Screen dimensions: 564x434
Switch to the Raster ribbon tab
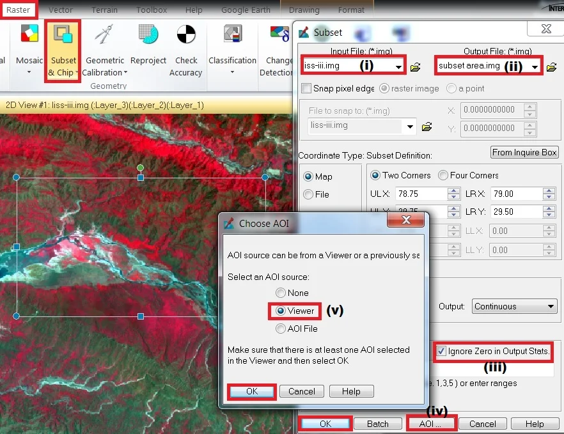click(18, 10)
